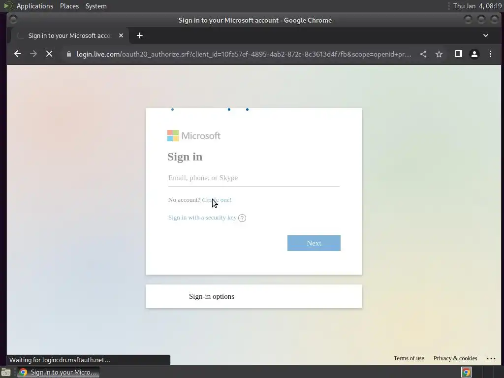Click the clock showing Thu Jan 4, 08:19
This screenshot has height=378, width=504.
(477, 6)
